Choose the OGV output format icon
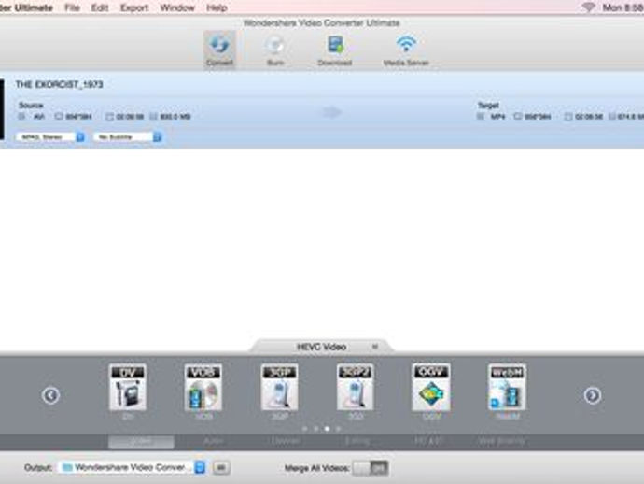Image resolution: width=644 pixels, height=484 pixels. coord(431,388)
